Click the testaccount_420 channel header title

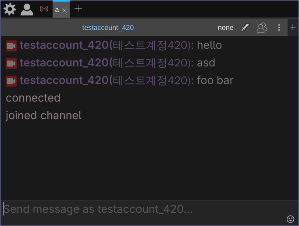tap(108, 28)
